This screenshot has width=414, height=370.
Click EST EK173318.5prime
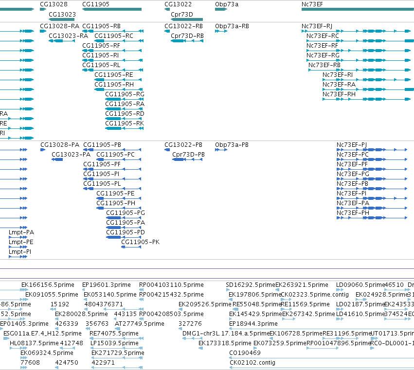coord(225,343)
